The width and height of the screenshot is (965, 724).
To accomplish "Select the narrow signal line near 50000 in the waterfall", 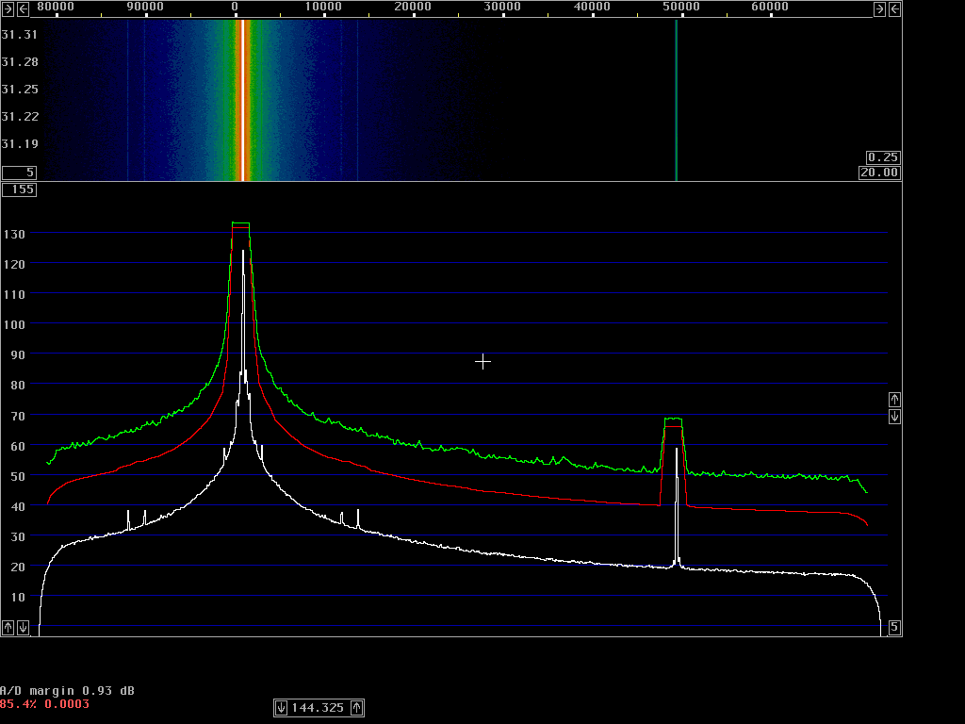I will (677, 100).
